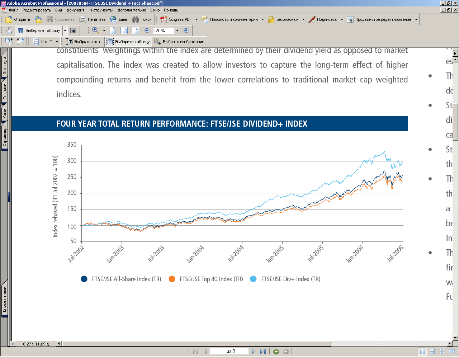Click the horizontal scrollbar right arrow
Image resolution: width=459 pixels, height=358 pixels.
pyautogui.click(x=450, y=344)
